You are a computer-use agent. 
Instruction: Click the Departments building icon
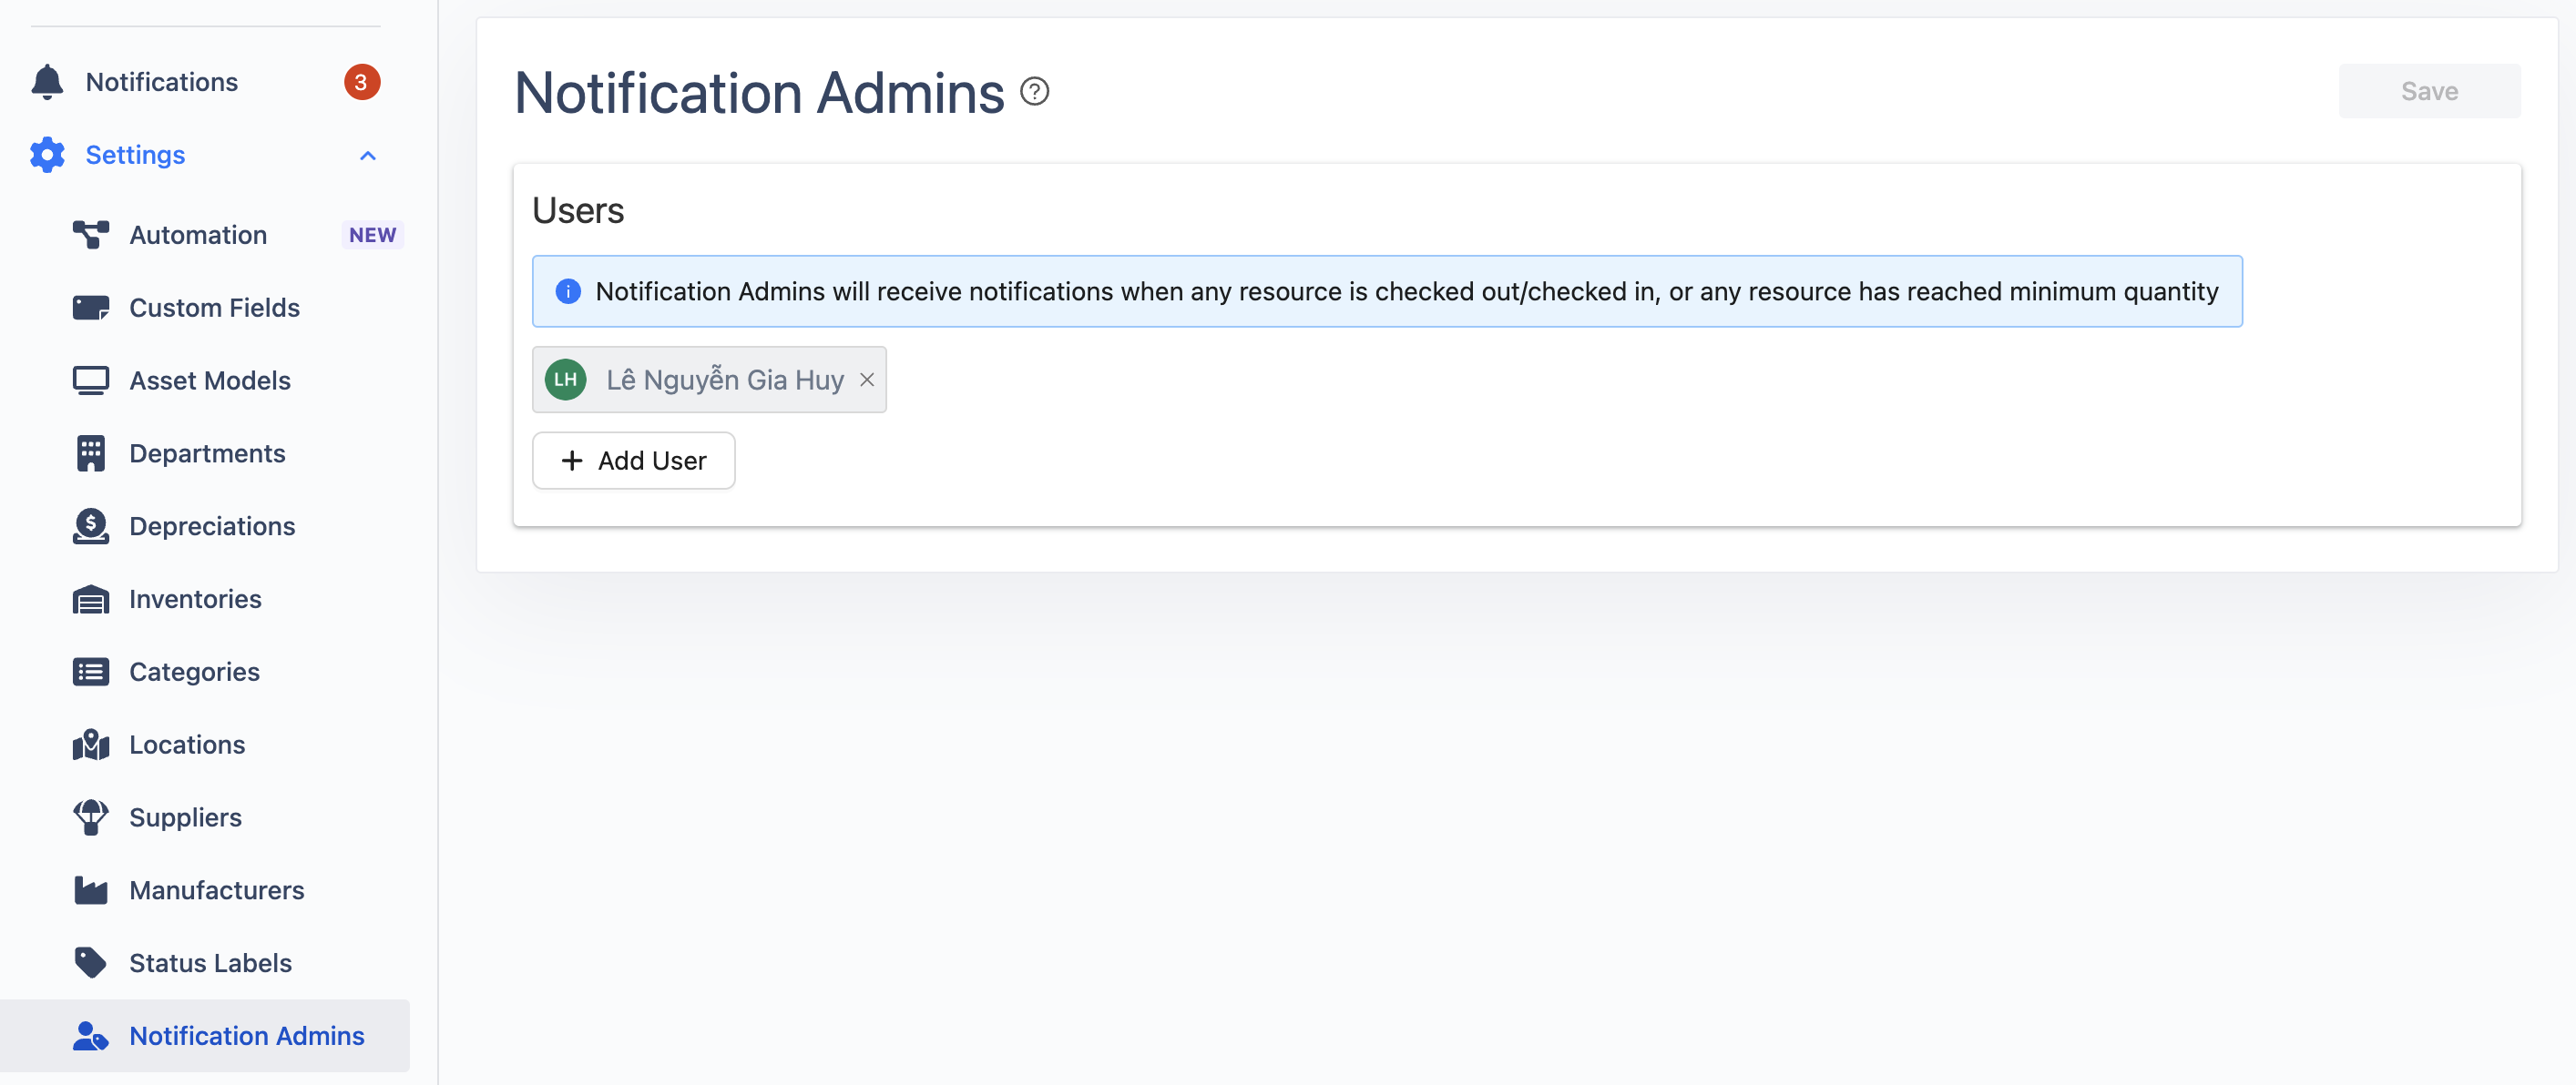point(90,453)
